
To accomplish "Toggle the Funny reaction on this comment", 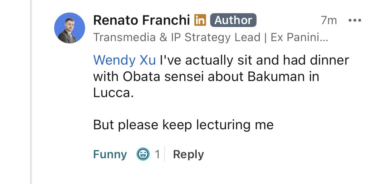I will click(x=110, y=154).
